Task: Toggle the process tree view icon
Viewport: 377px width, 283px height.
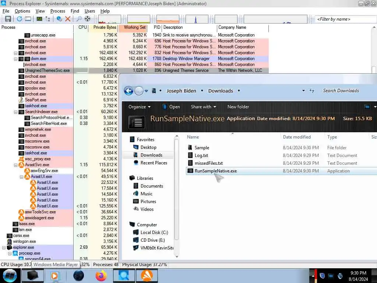Action: coord(47,19)
